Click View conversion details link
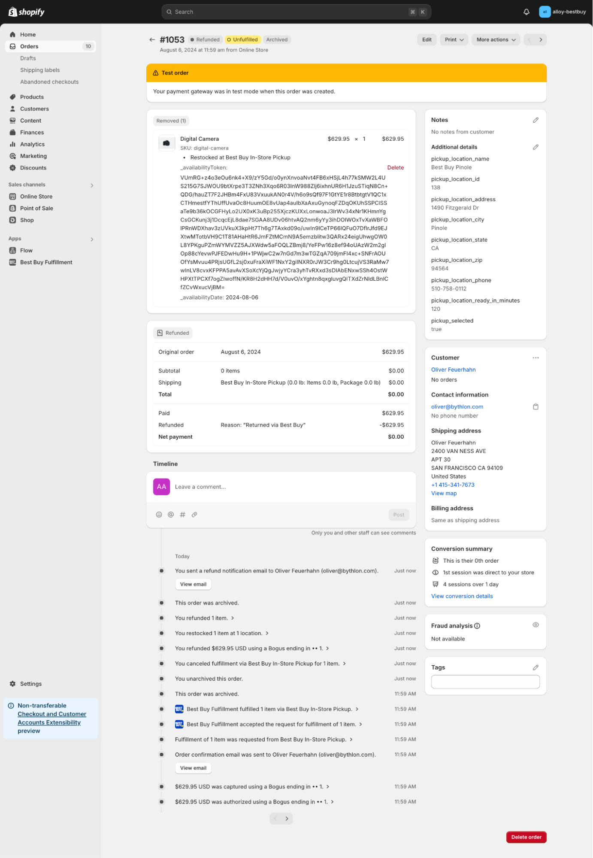Image resolution: width=593 pixels, height=858 pixels. [462, 596]
